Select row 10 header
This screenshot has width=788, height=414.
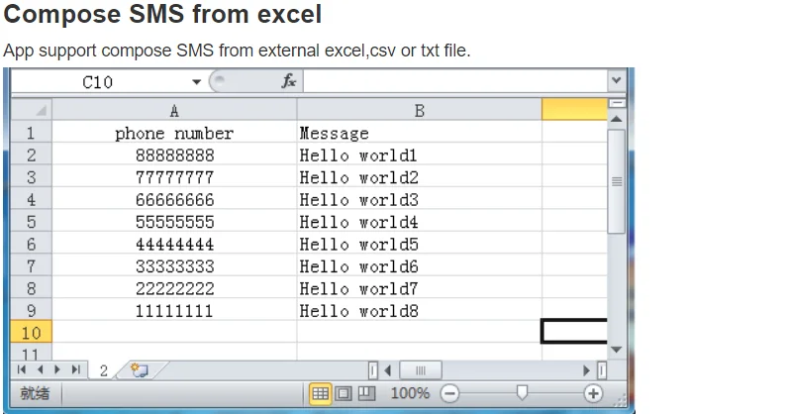coord(31,333)
